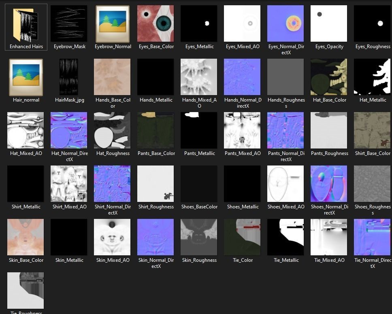Click the 'Shoes_BaseColor' file name text
This screenshot has width=392, height=314.
[x=199, y=207]
